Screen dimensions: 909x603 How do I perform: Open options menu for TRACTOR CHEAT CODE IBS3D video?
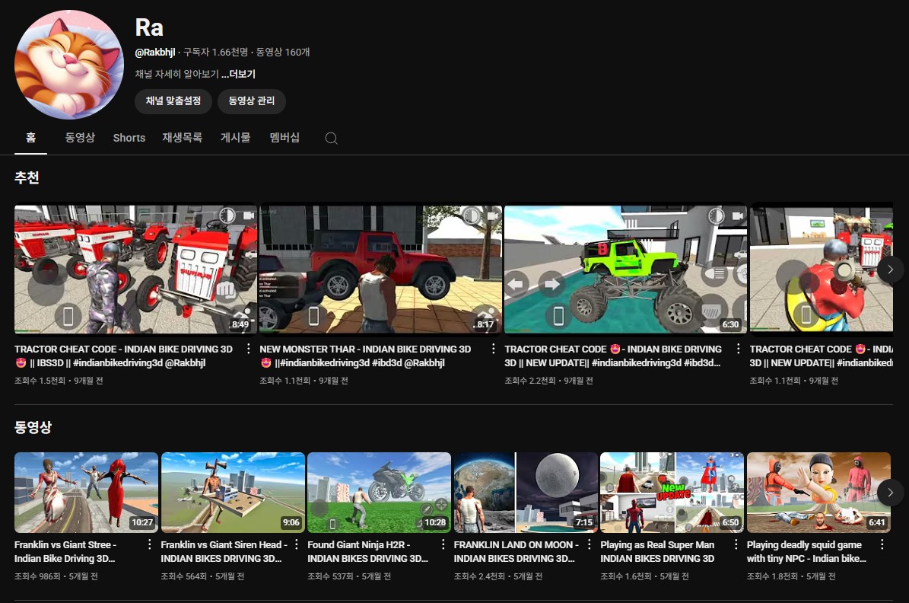tap(248, 348)
